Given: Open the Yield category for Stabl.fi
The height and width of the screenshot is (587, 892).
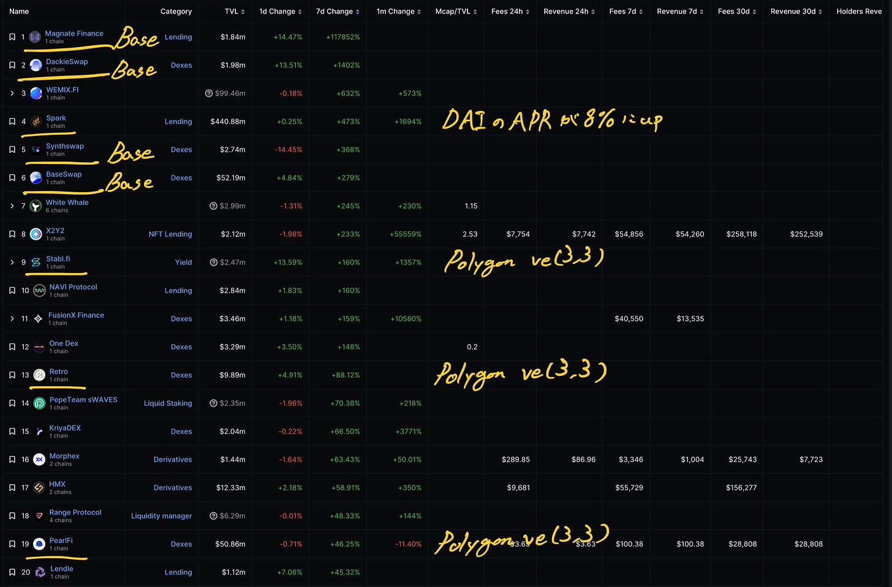Looking at the screenshot, I should pos(184,263).
